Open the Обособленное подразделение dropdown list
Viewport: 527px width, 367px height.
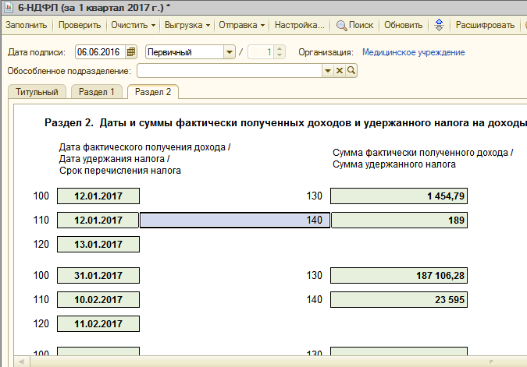click(328, 71)
